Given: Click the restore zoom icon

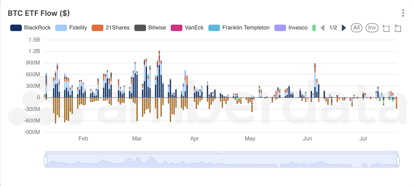Looking at the screenshot, I should [398, 28].
